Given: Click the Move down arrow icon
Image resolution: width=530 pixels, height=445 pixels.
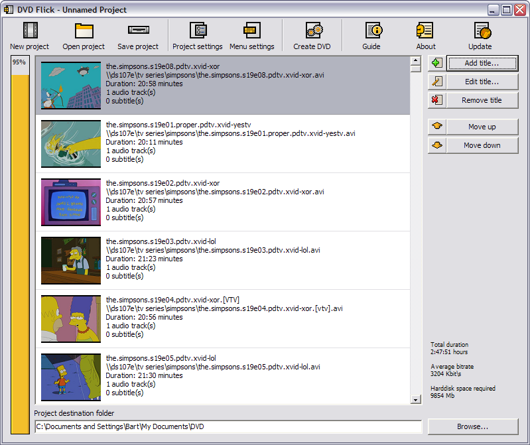Looking at the screenshot, I should (x=436, y=145).
